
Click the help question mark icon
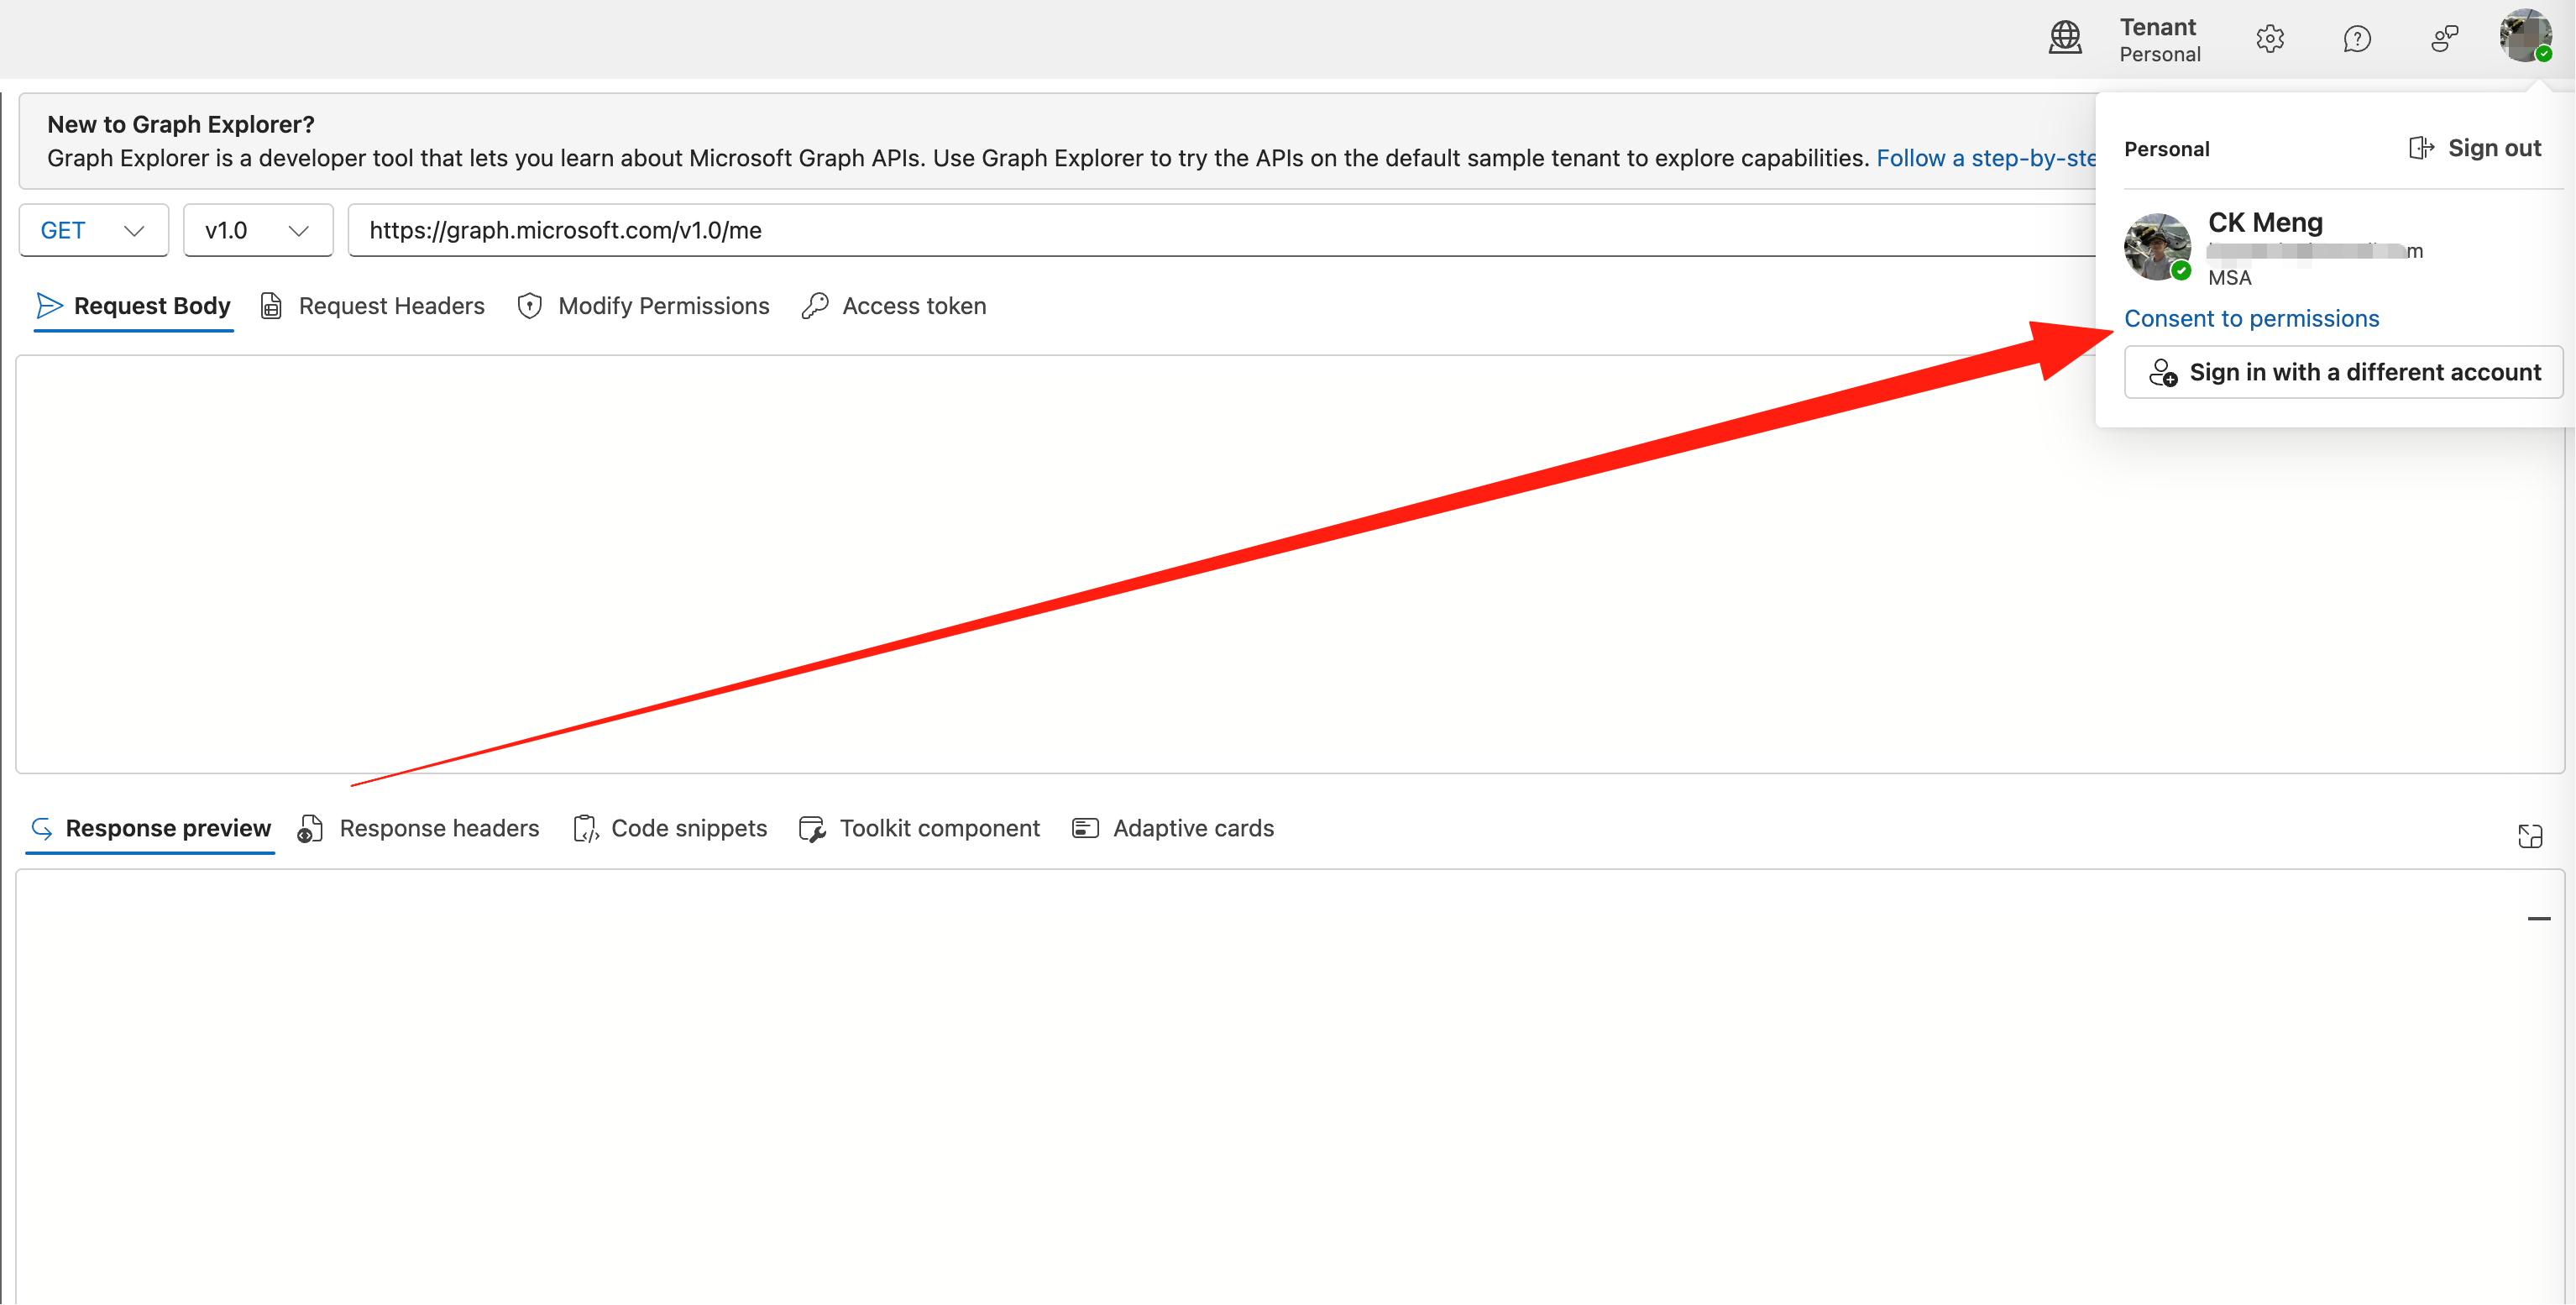click(2357, 39)
